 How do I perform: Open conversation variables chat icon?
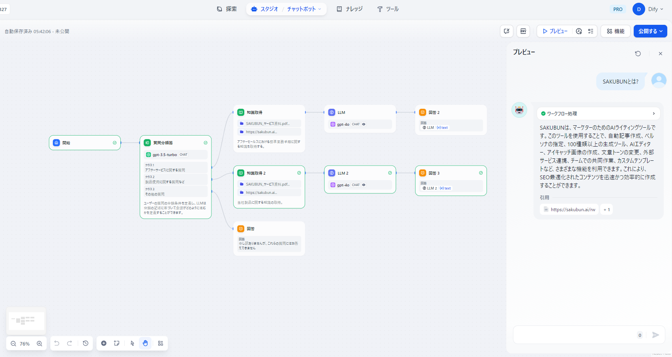(507, 31)
